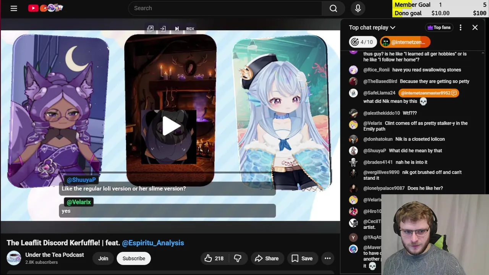Dislike the video
Viewport: 489px width, 275px height.
[238, 259]
